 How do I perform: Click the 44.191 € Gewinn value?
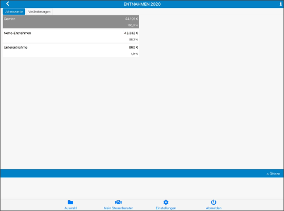[131, 19]
